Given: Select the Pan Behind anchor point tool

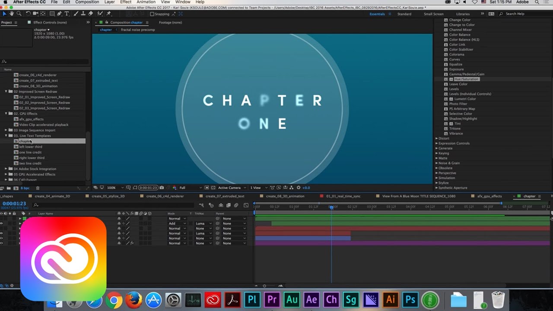Looking at the screenshot, I should pos(43,14).
